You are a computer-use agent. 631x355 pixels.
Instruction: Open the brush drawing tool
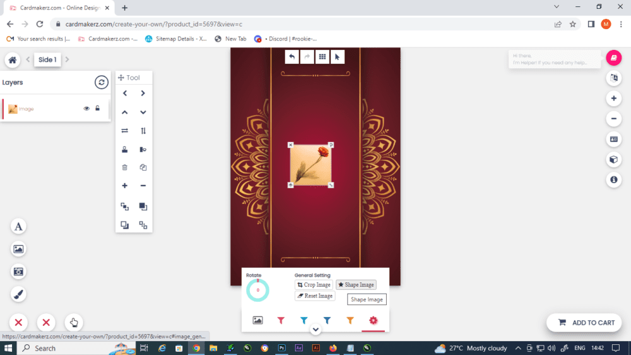click(19, 294)
